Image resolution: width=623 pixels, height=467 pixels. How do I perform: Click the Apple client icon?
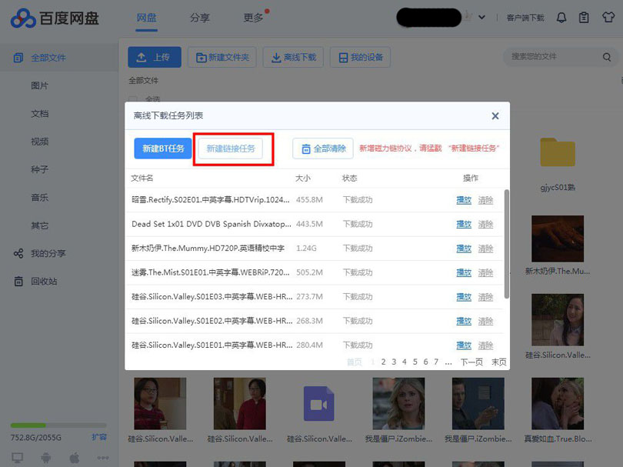pos(75,458)
